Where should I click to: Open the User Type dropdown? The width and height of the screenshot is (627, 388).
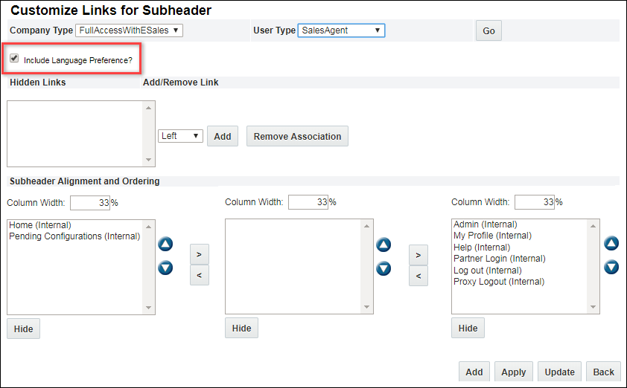coord(341,30)
